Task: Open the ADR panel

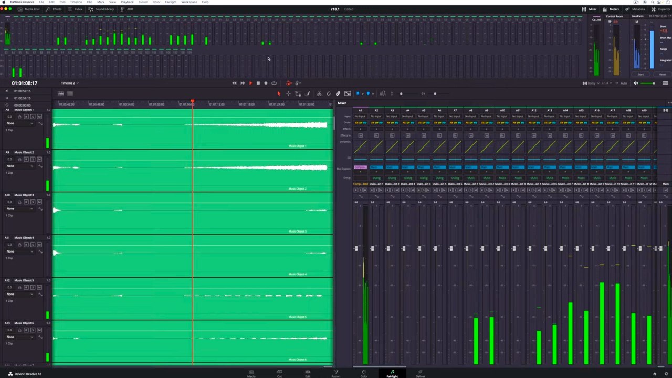Action: [x=127, y=9]
